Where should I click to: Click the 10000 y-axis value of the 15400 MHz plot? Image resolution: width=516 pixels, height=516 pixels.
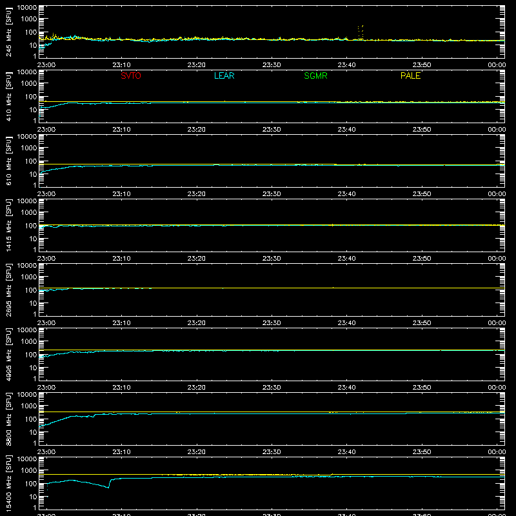pyautogui.click(x=27, y=459)
